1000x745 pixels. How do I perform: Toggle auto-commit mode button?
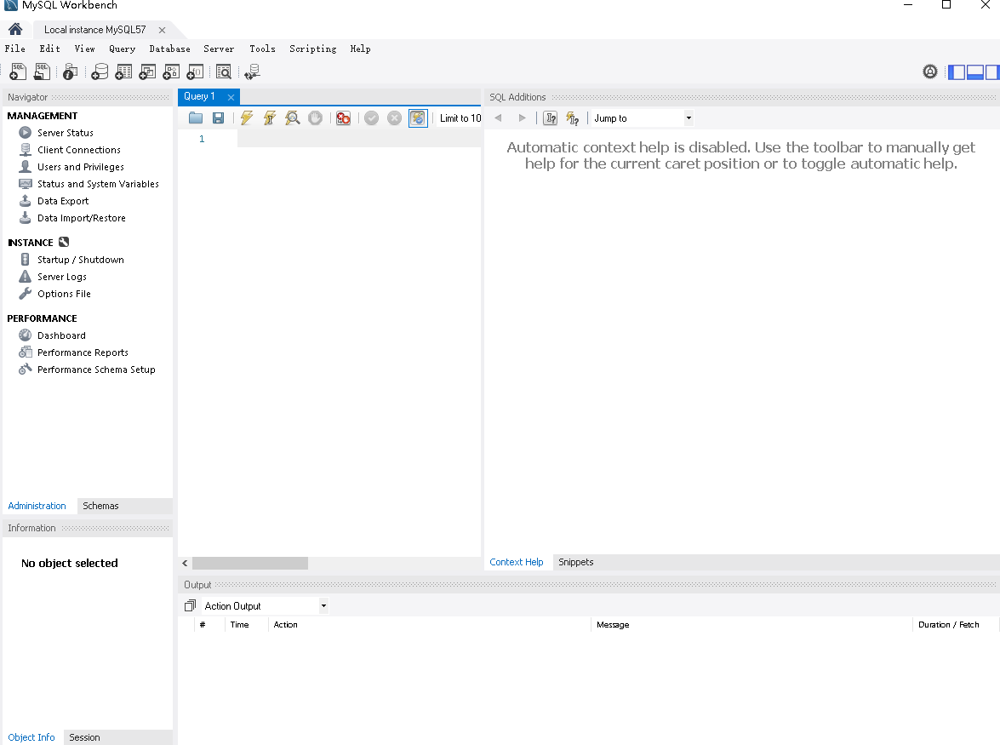pos(418,118)
